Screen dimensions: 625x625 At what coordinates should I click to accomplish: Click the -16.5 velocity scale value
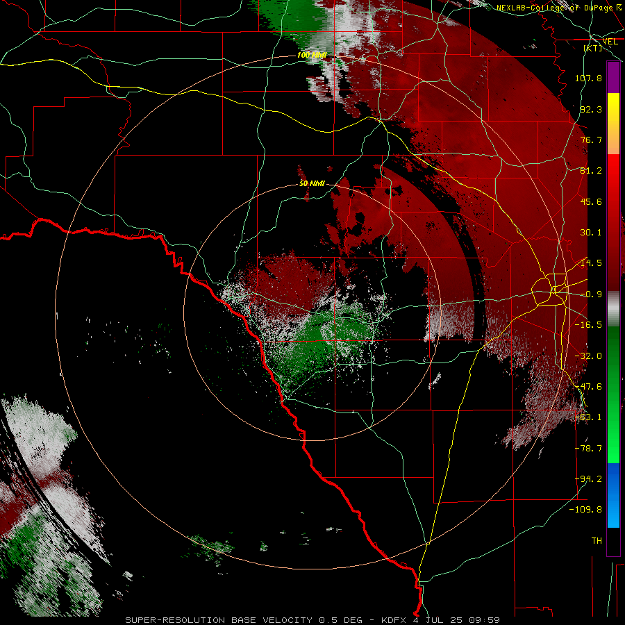[588, 325]
